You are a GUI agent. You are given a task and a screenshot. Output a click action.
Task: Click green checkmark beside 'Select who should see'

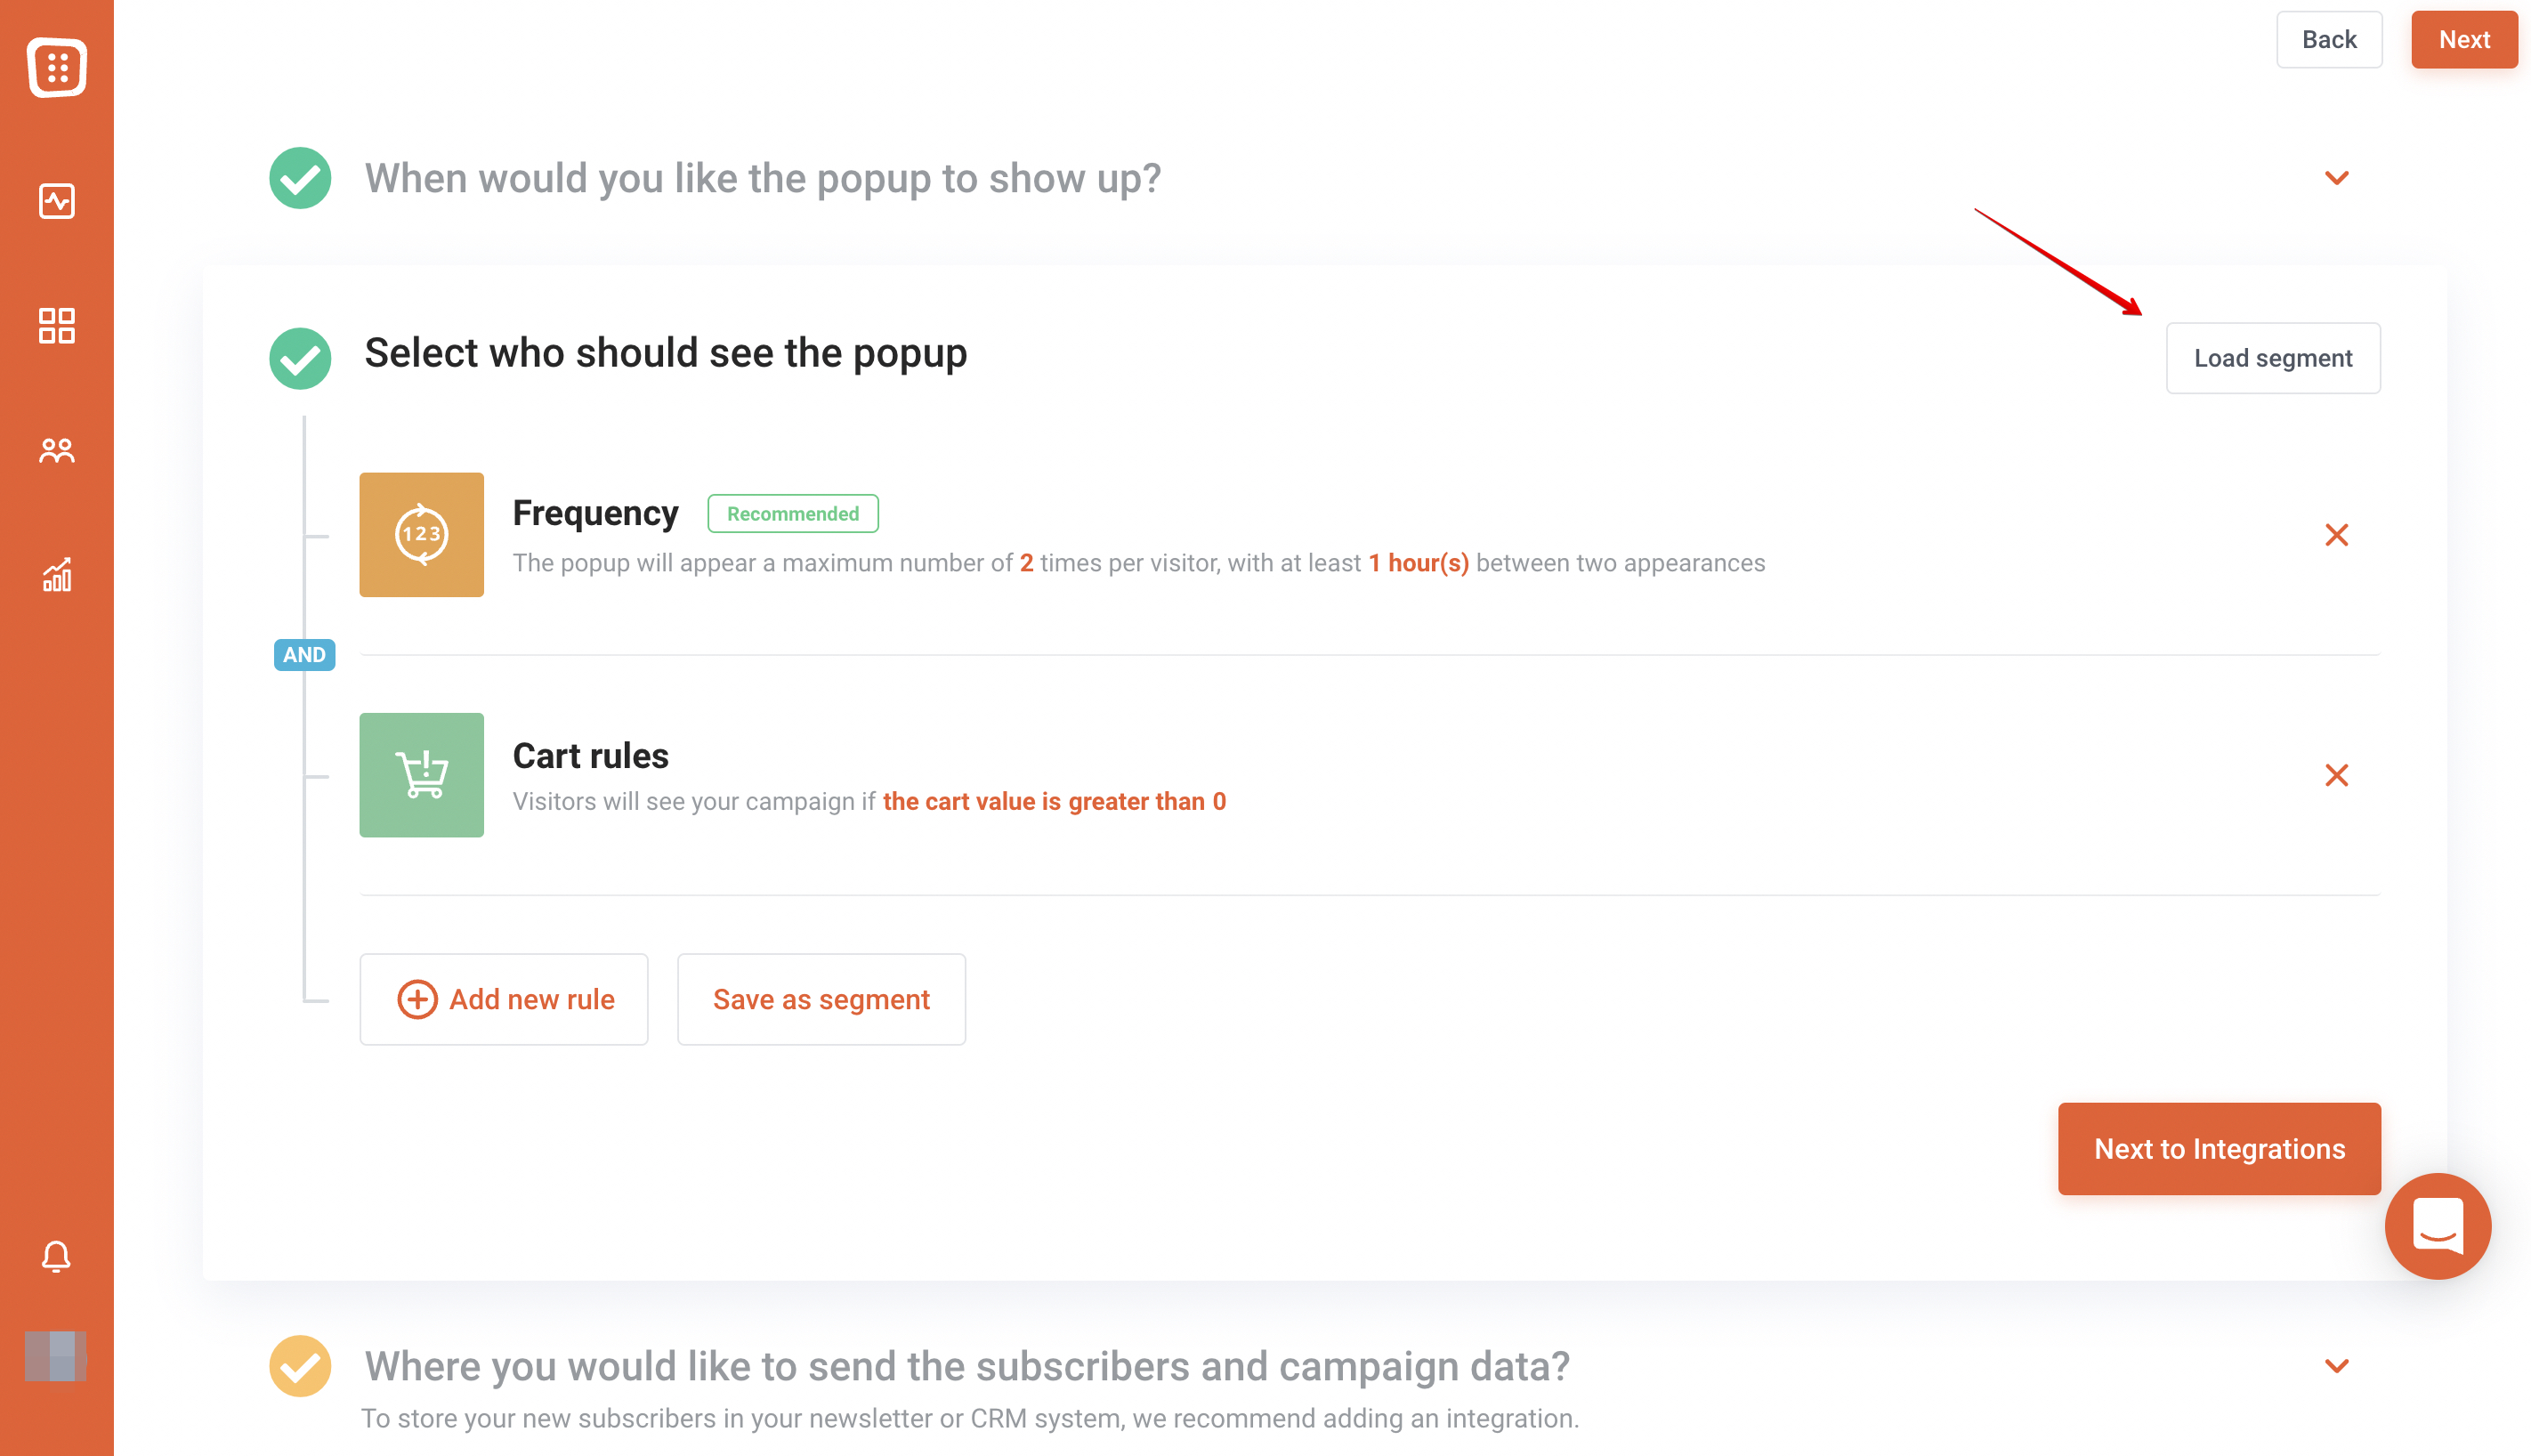(x=300, y=358)
